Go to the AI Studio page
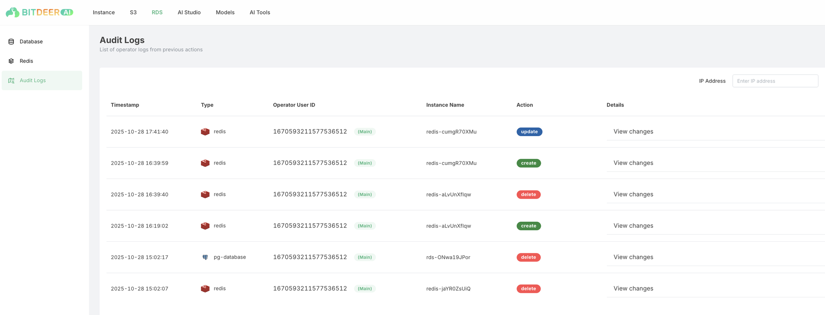The image size is (825, 315). click(x=189, y=12)
